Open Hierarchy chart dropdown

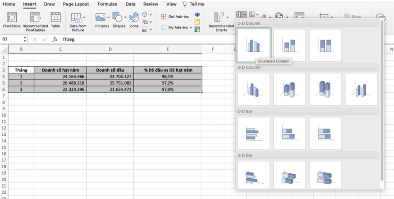click(254, 15)
